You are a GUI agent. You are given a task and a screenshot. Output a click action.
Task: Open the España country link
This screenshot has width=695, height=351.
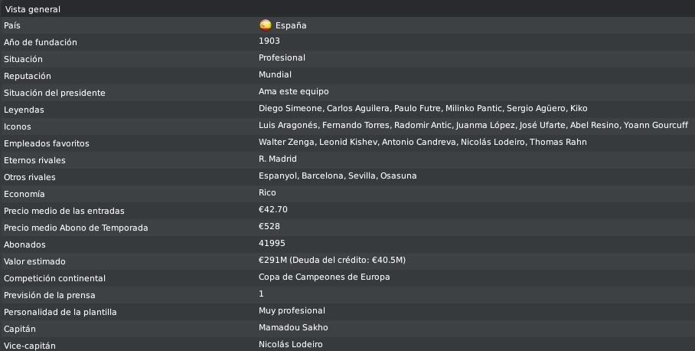(291, 26)
